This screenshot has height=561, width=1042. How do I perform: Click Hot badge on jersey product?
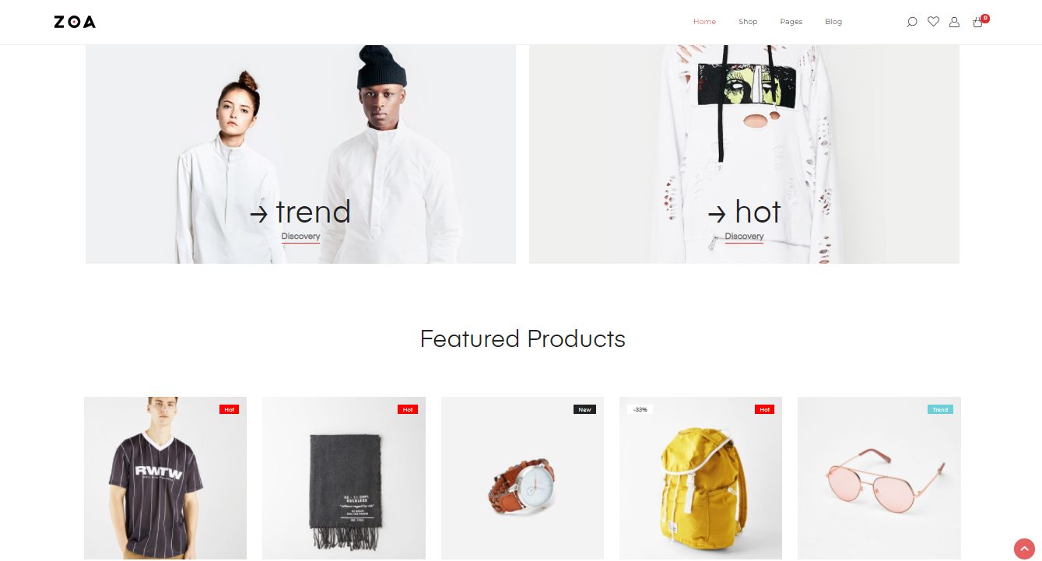229,409
